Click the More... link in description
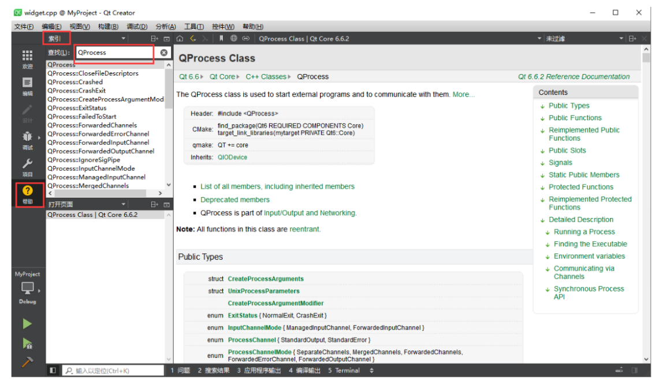The width and height of the screenshot is (659, 384). tap(464, 95)
